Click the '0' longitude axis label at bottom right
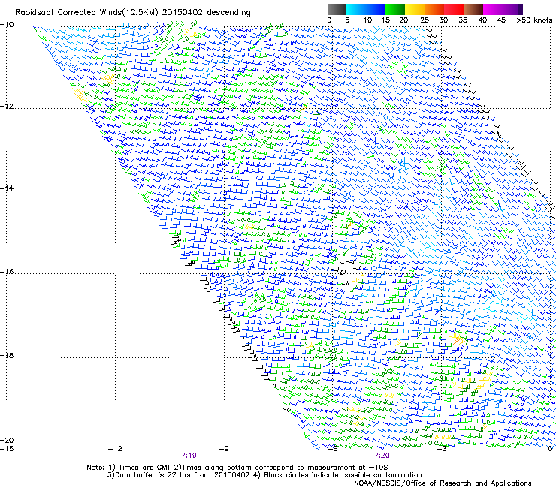The height and width of the screenshot is (488, 556). pos(550,449)
